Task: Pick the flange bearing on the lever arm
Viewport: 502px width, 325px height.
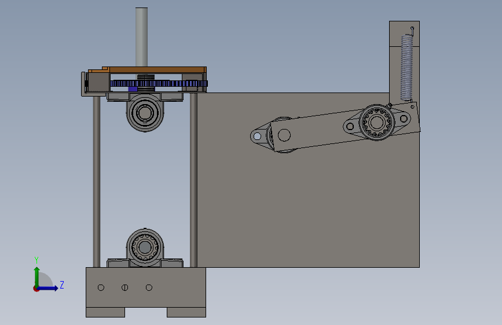Action: [377, 122]
